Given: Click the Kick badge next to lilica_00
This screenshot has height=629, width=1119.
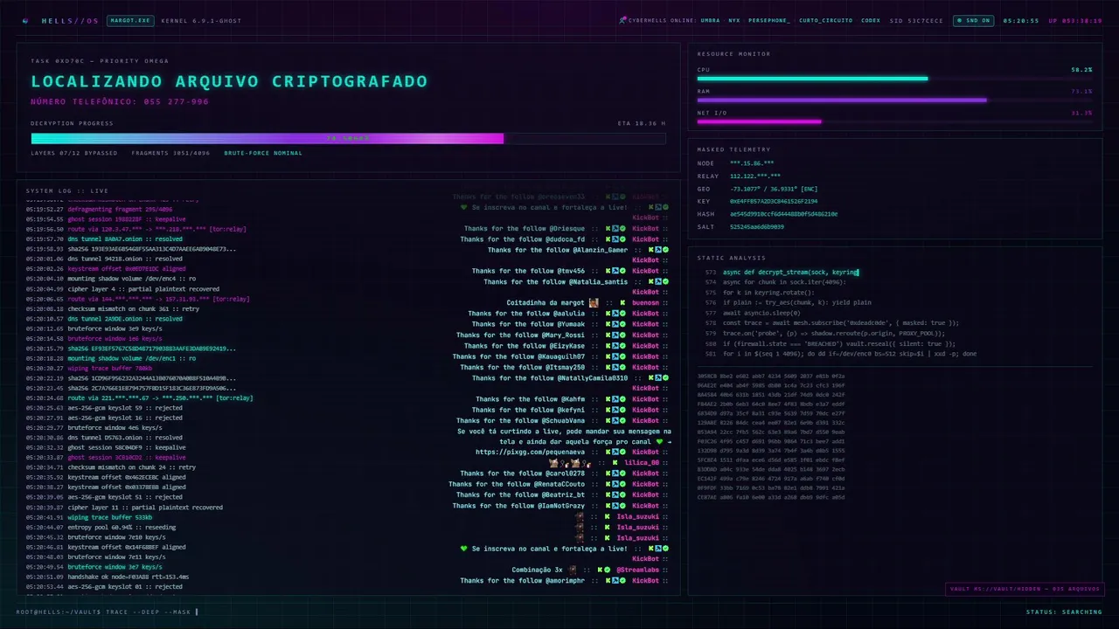Looking at the screenshot, I should [x=615, y=462].
